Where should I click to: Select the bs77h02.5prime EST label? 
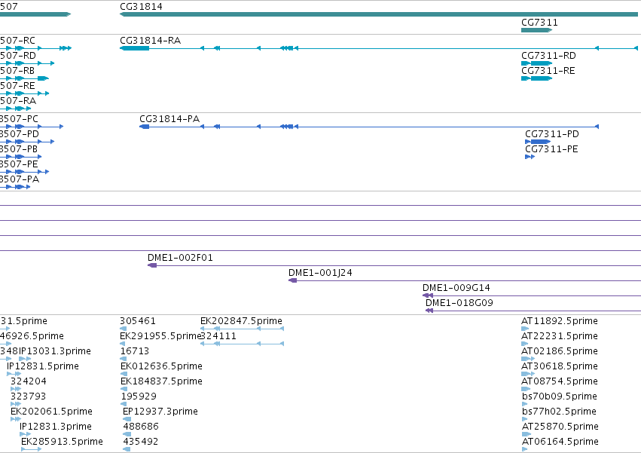(x=559, y=412)
